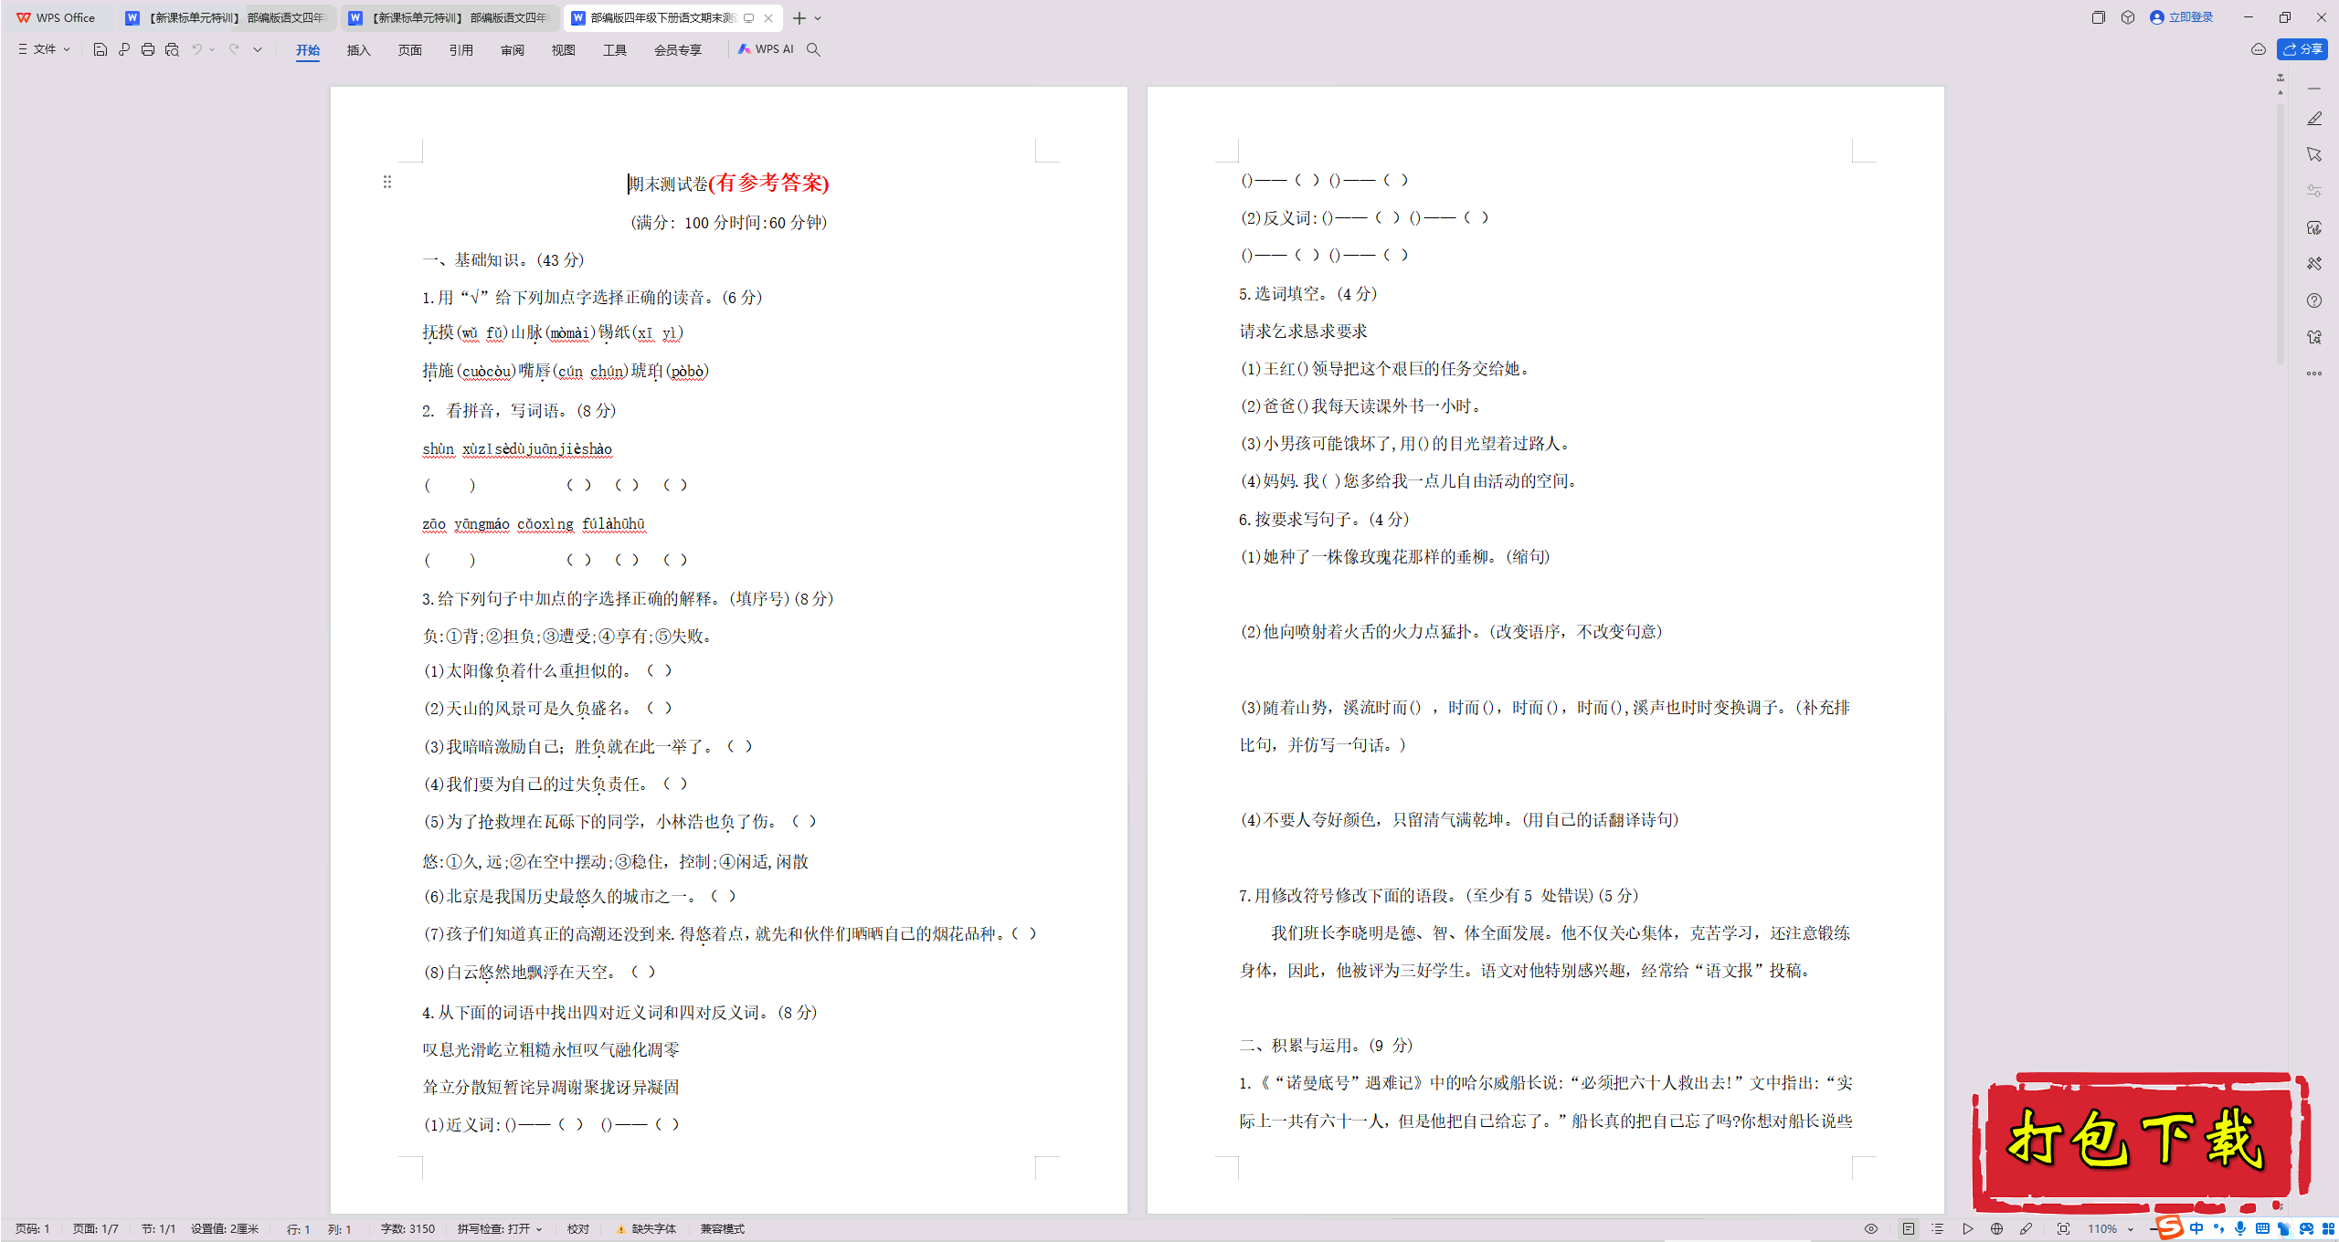
Task: Click the 校对 proofreading button in status bar
Action: pyautogui.click(x=578, y=1229)
